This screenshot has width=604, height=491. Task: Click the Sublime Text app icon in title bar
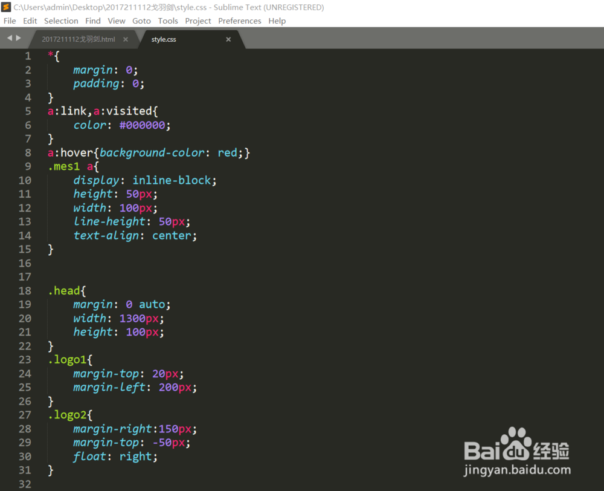click(x=6, y=7)
